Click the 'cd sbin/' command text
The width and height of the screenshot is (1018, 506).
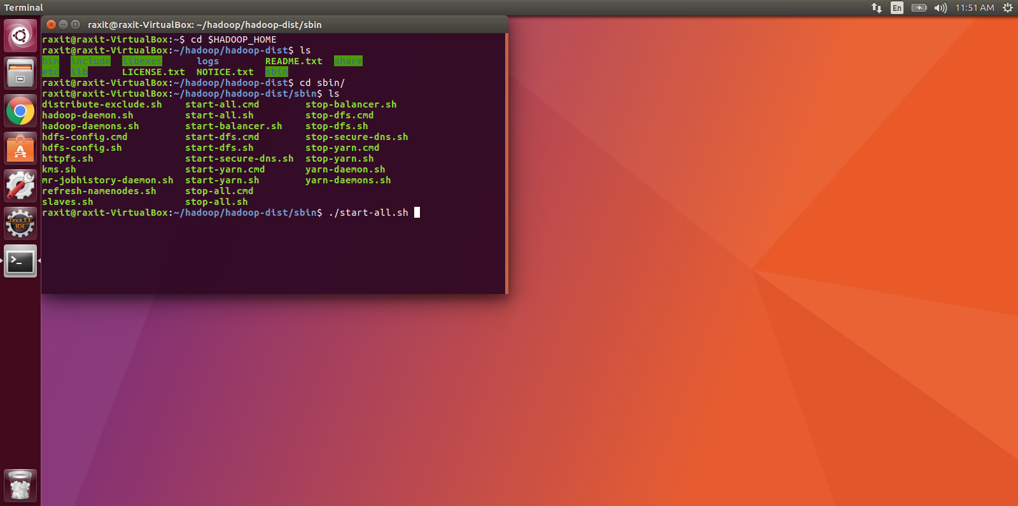323,83
